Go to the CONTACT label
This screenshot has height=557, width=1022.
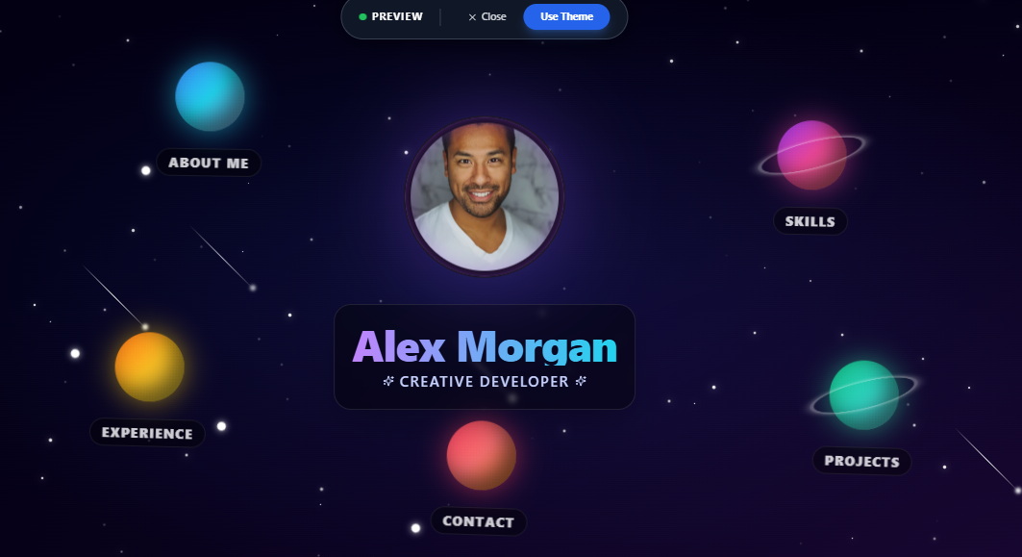coord(479,521)
